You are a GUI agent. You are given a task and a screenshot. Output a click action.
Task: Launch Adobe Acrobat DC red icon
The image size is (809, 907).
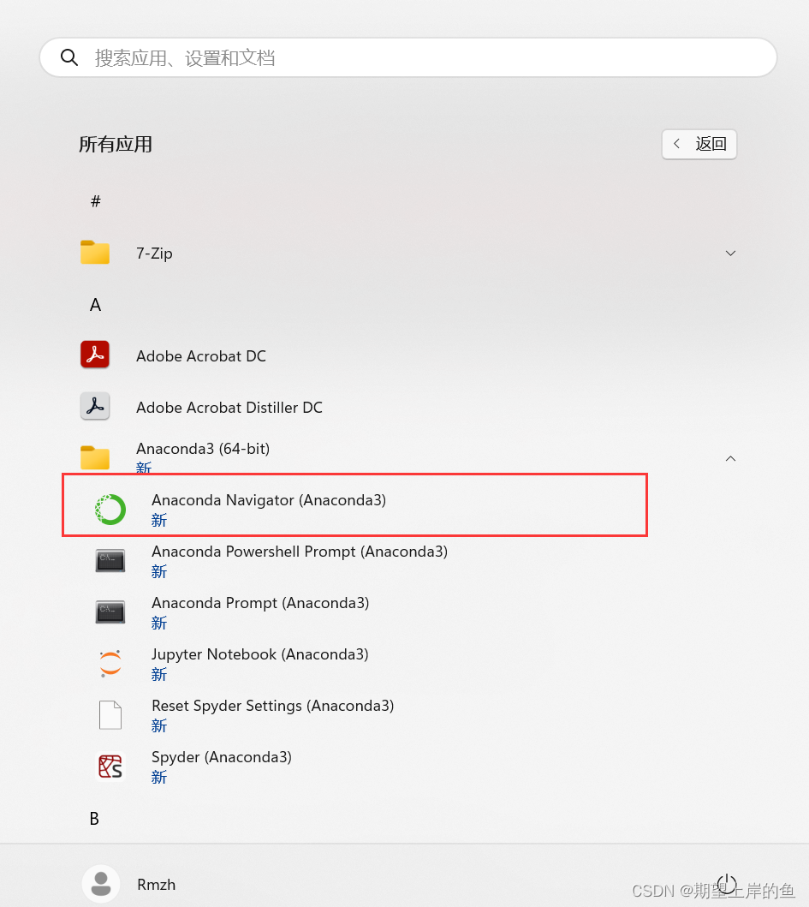95,355
